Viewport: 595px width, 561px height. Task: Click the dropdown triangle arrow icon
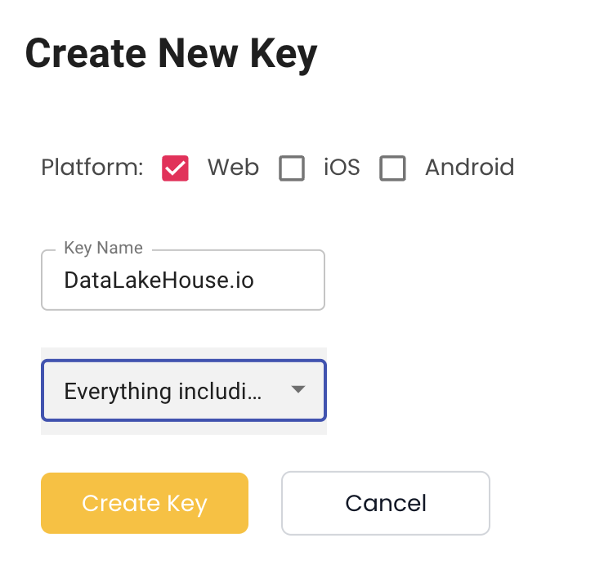(x=298, y=390)
